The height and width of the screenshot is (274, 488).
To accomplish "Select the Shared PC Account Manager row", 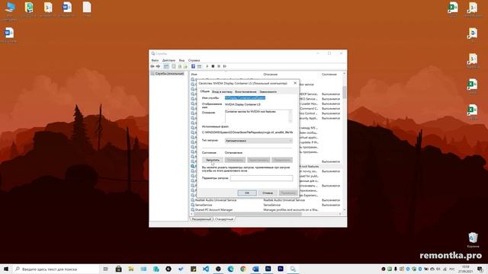I will click(266, 210).
